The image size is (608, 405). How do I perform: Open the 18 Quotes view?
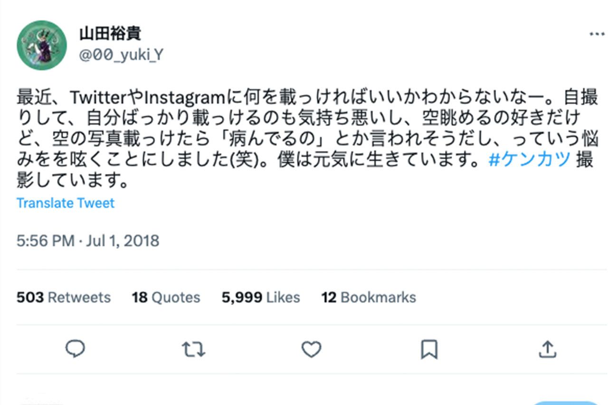tap(165, 297)
